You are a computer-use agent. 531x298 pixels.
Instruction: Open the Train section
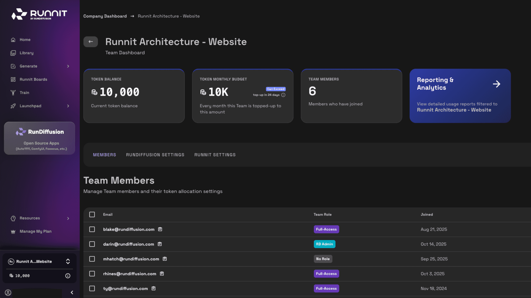click(24, 93)
